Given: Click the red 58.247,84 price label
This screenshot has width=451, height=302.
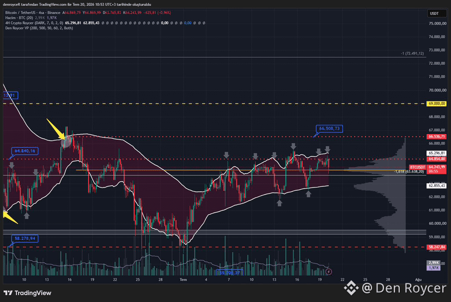Looking at the screenshot, I should (x=436, y=247).
